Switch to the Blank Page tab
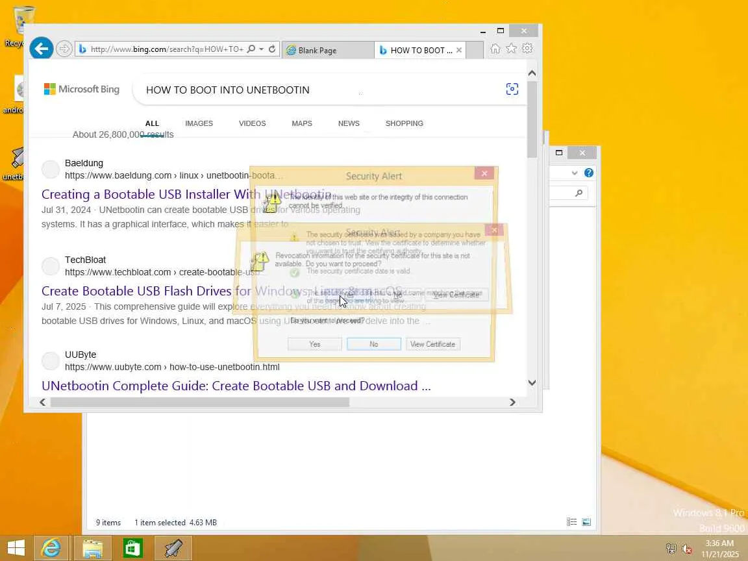The height and width of the screenshot is (561, 748). pos(328,50)
